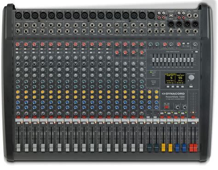Click the left red master fader
218x170 pixels.
point(191,147)
